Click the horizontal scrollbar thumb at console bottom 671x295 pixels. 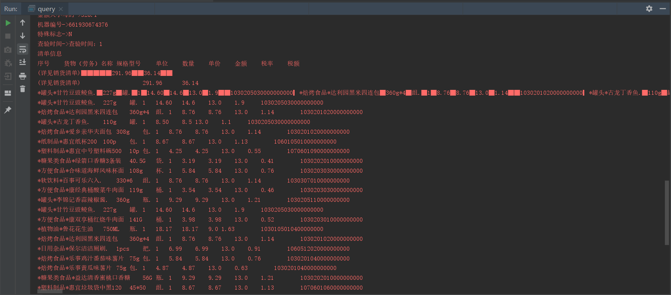(50, 292)
